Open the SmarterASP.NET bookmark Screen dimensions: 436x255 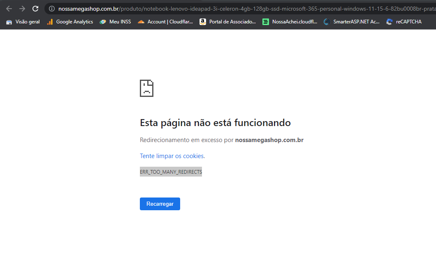pyautogui.click(x=351, y=22)
